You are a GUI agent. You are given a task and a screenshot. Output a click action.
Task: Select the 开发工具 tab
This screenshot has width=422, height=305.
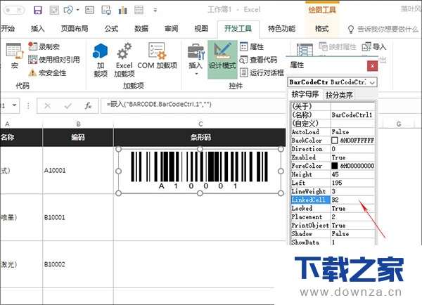[238, 29]
